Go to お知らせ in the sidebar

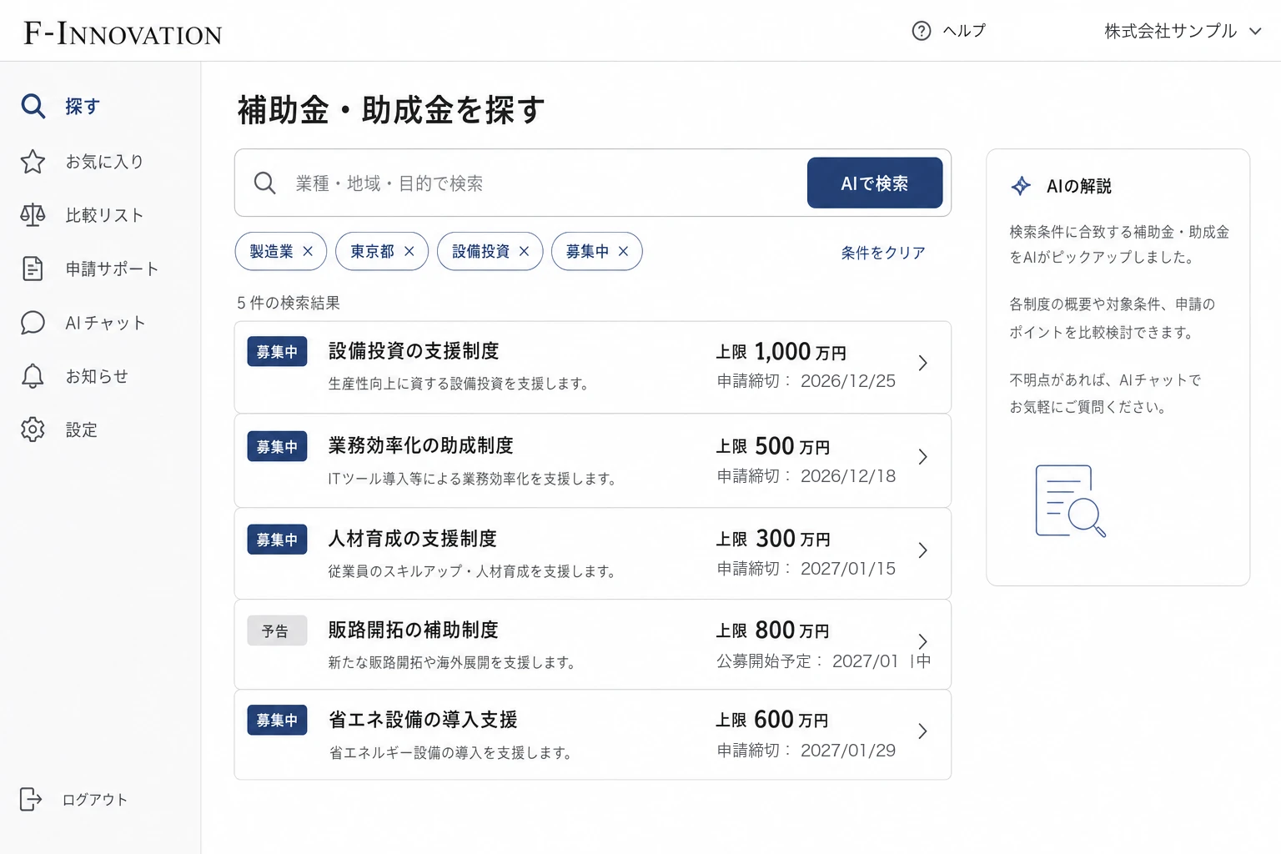97,376
